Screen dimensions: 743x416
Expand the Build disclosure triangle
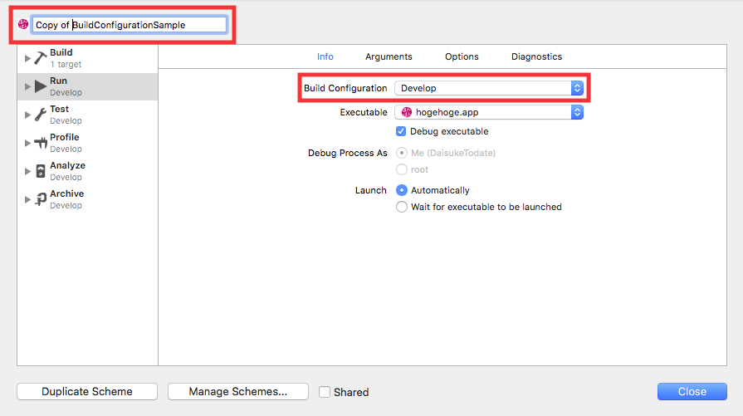click(27, 58)
